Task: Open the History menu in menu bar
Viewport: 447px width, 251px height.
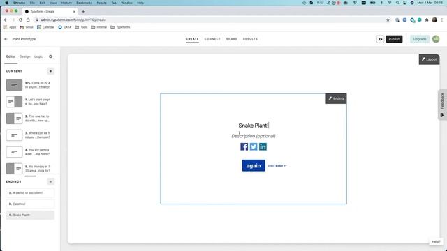Action: (66, 3)
